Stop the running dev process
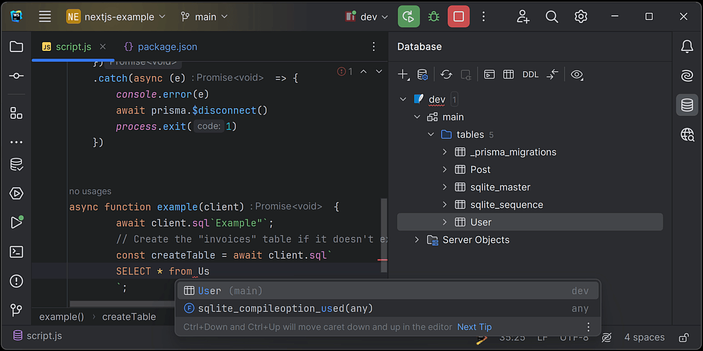703x351 pixels. (459, 17)
